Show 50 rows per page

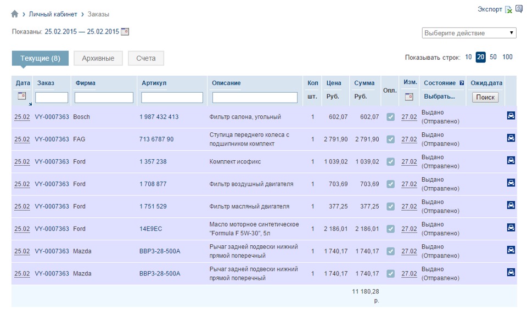coord(493,57)
